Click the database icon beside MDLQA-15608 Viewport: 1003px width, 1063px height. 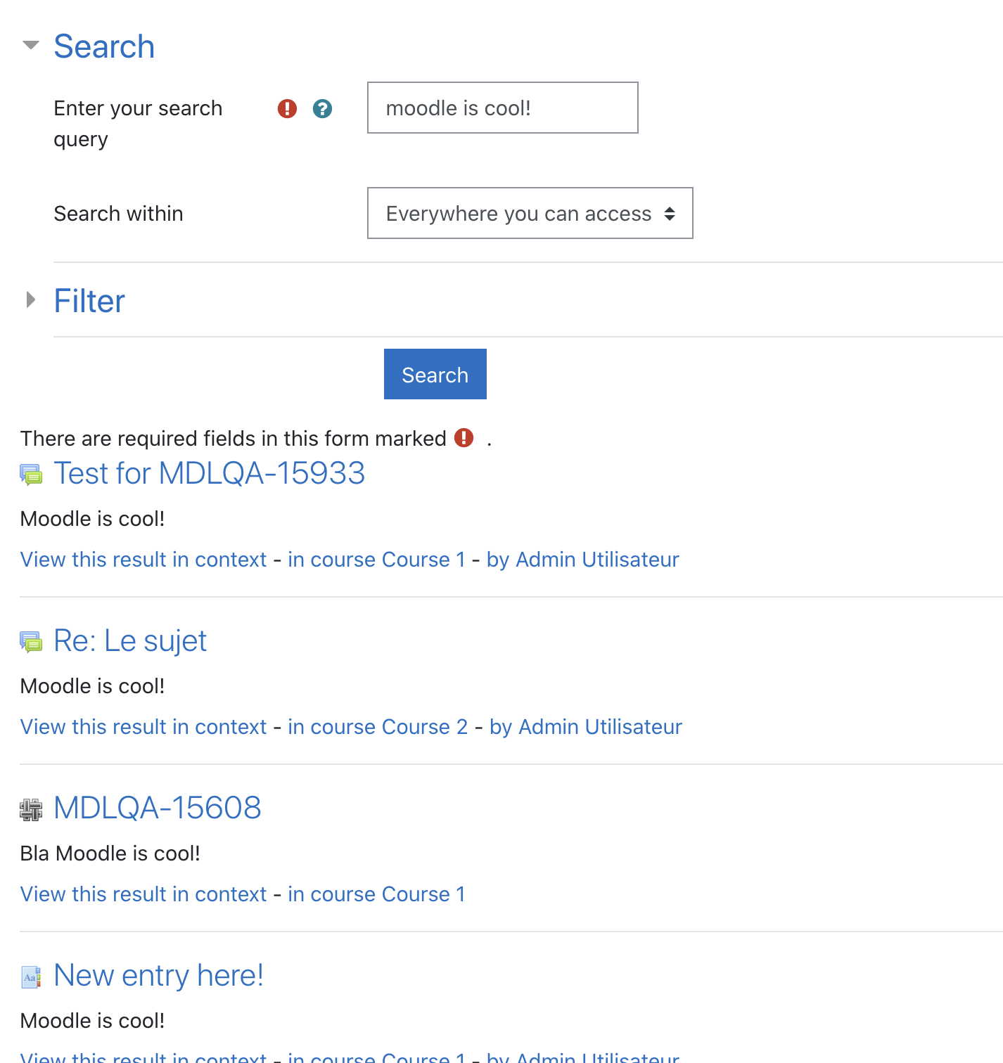(x=31, y=809)
